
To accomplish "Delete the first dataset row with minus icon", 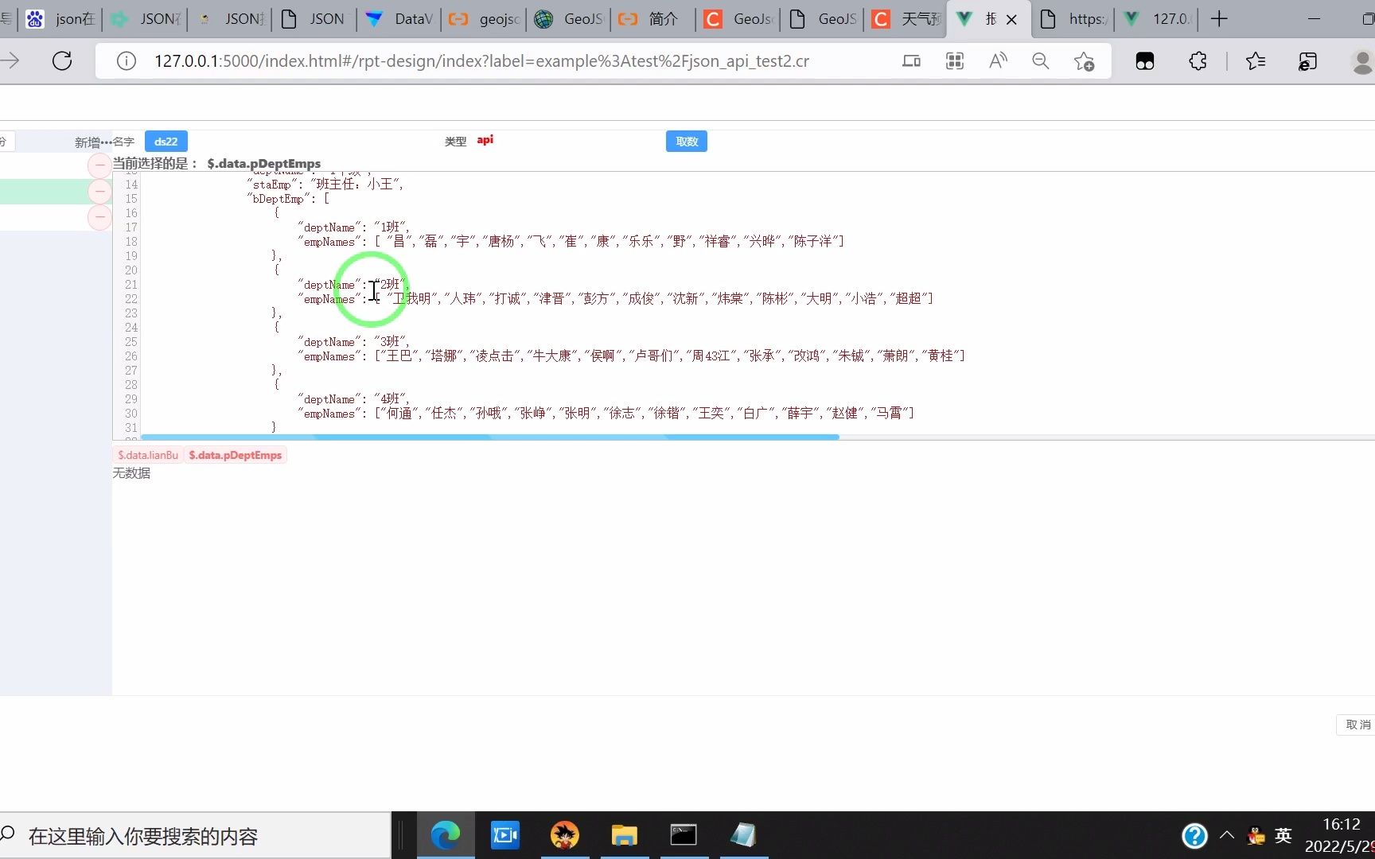I will (x=99, y=165).
